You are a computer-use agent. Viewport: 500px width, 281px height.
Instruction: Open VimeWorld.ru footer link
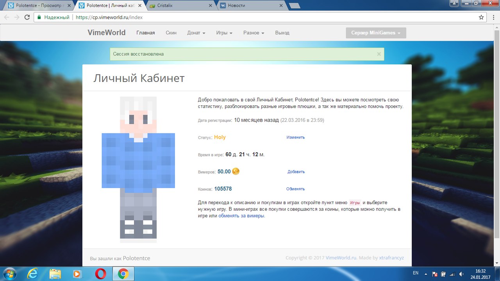click(341, 258)
